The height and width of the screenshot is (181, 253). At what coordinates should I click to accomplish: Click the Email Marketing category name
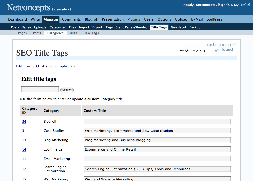tap(57, 159)
